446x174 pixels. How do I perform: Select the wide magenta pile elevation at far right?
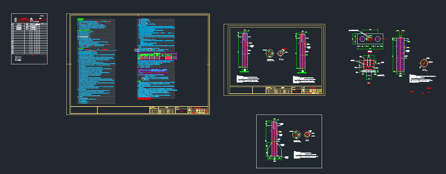401,54
